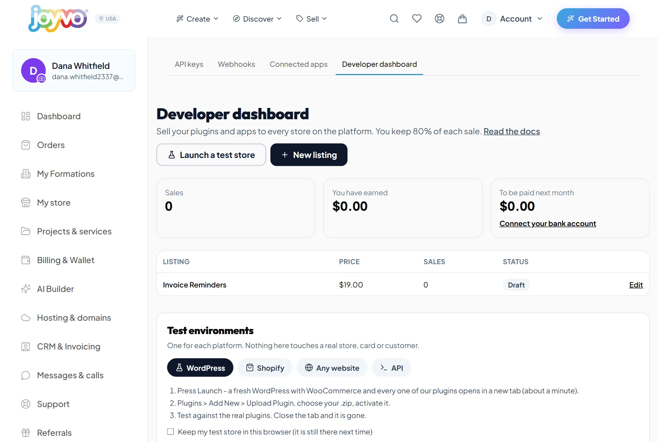Click the Joyvo logo

pyautogui.click(x=58, y=19)
